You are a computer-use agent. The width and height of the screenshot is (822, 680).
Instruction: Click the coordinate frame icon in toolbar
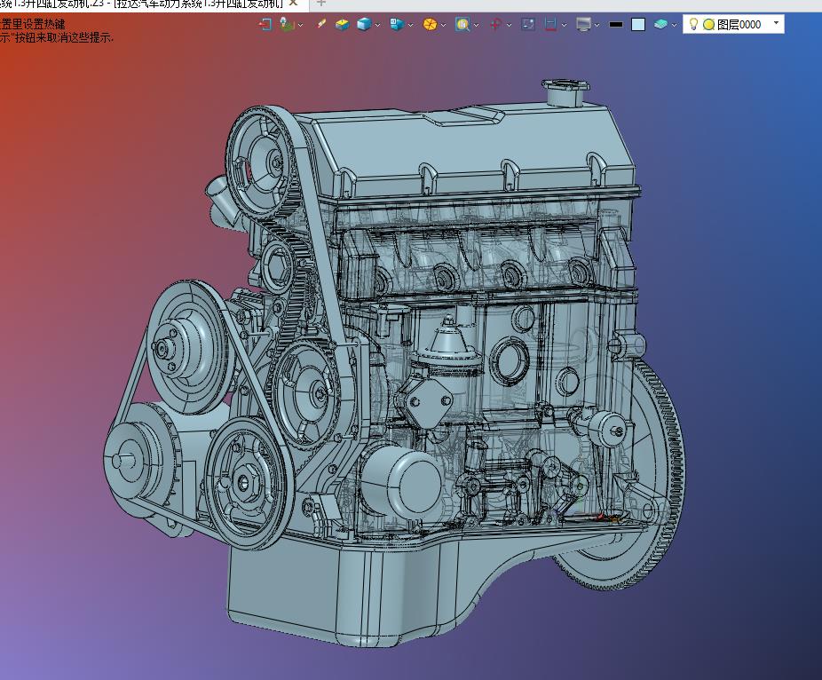tap(287, 25)
